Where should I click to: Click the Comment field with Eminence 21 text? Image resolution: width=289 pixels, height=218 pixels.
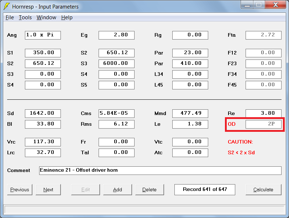160,170
